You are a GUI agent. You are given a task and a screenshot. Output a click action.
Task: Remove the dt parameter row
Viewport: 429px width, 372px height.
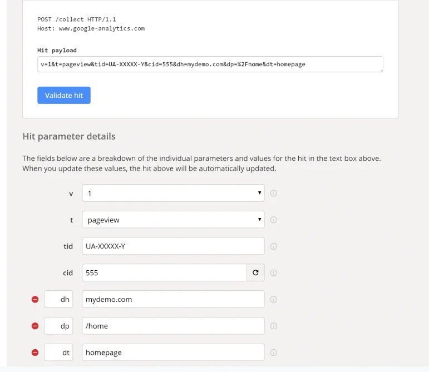coord(35,353)
